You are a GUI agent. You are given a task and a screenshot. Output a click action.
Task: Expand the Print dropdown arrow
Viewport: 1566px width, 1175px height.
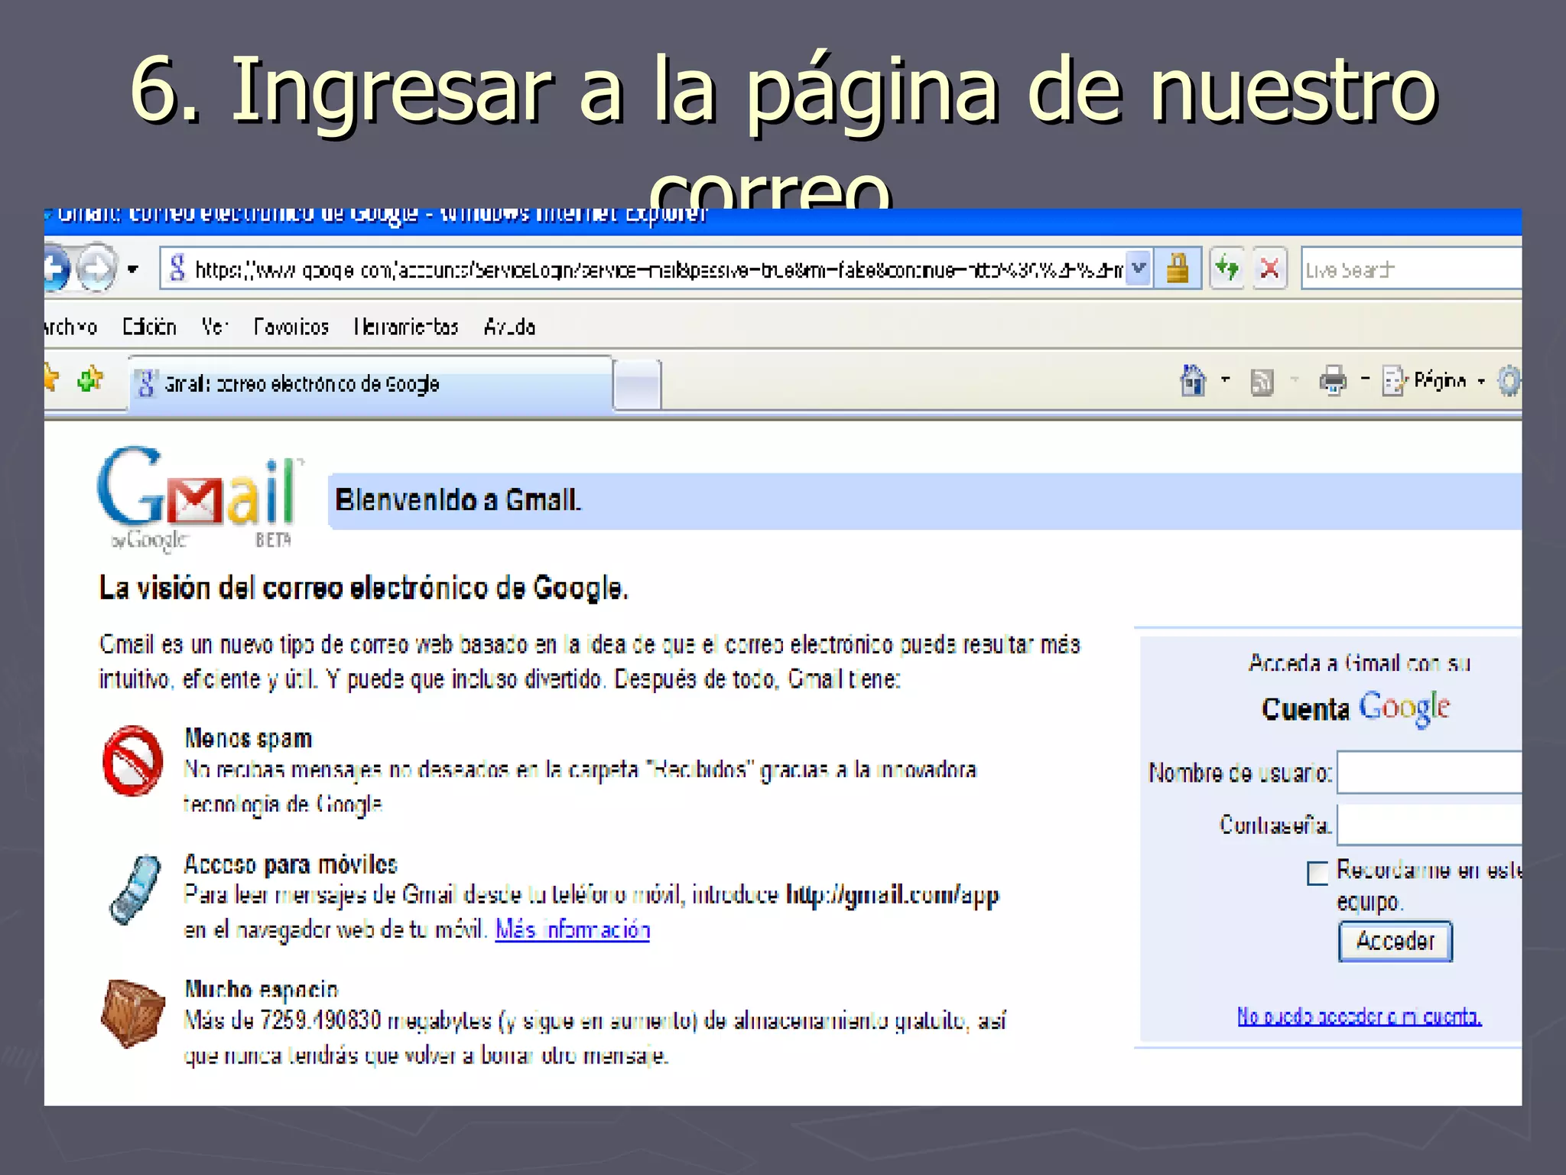1365,379
